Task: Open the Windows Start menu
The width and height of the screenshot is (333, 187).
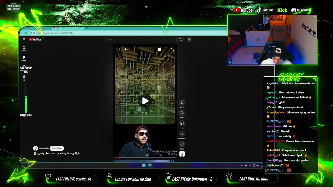Action: click(144, 166)
